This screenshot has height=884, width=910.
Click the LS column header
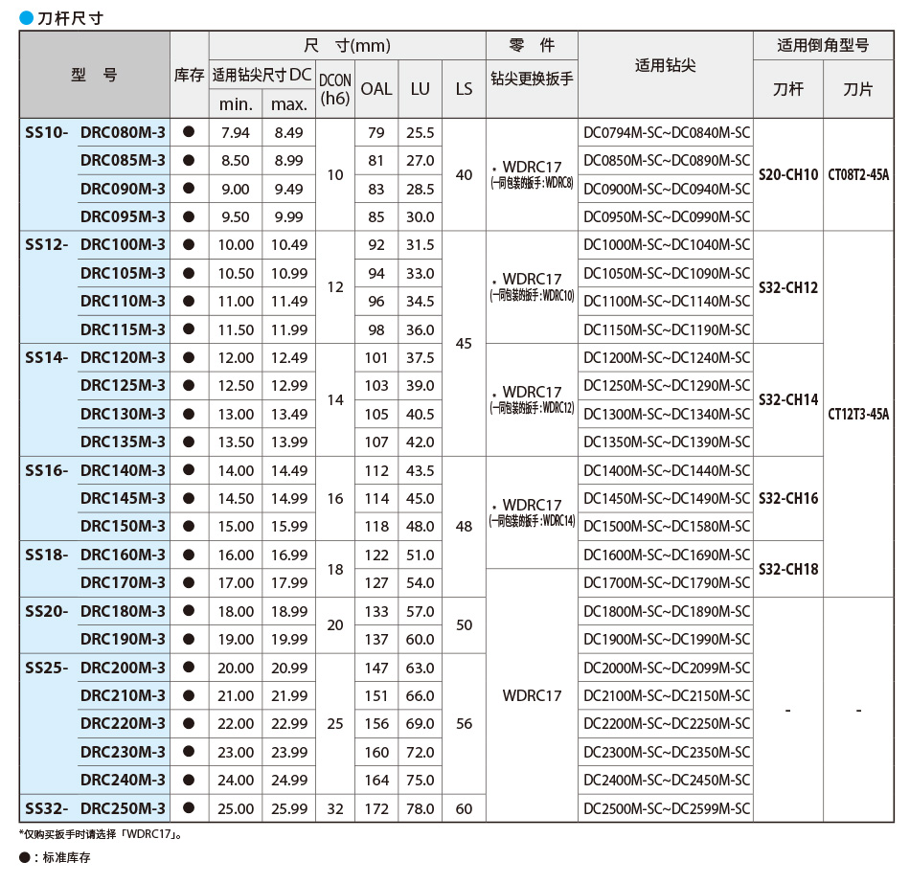point(464,89)
